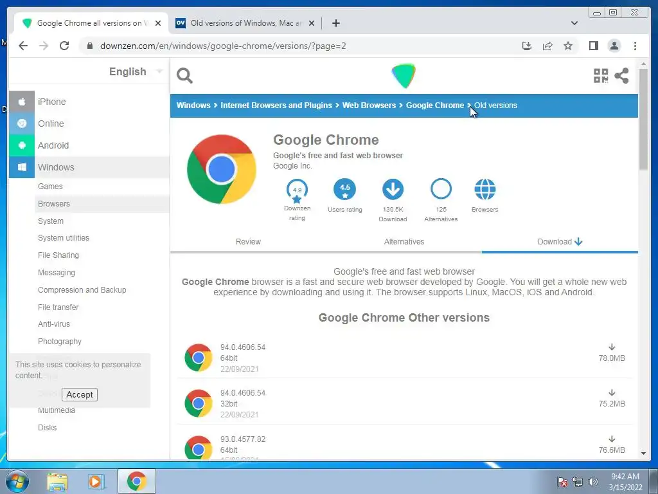Open Compression and Backup category
The image size is (658, 494).
82,290
